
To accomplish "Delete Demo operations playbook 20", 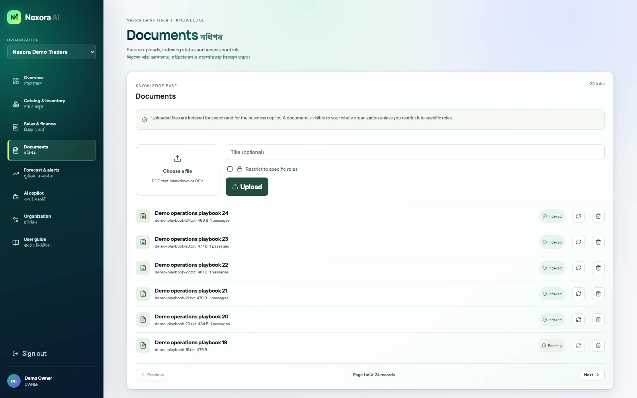I will point(598,320).
